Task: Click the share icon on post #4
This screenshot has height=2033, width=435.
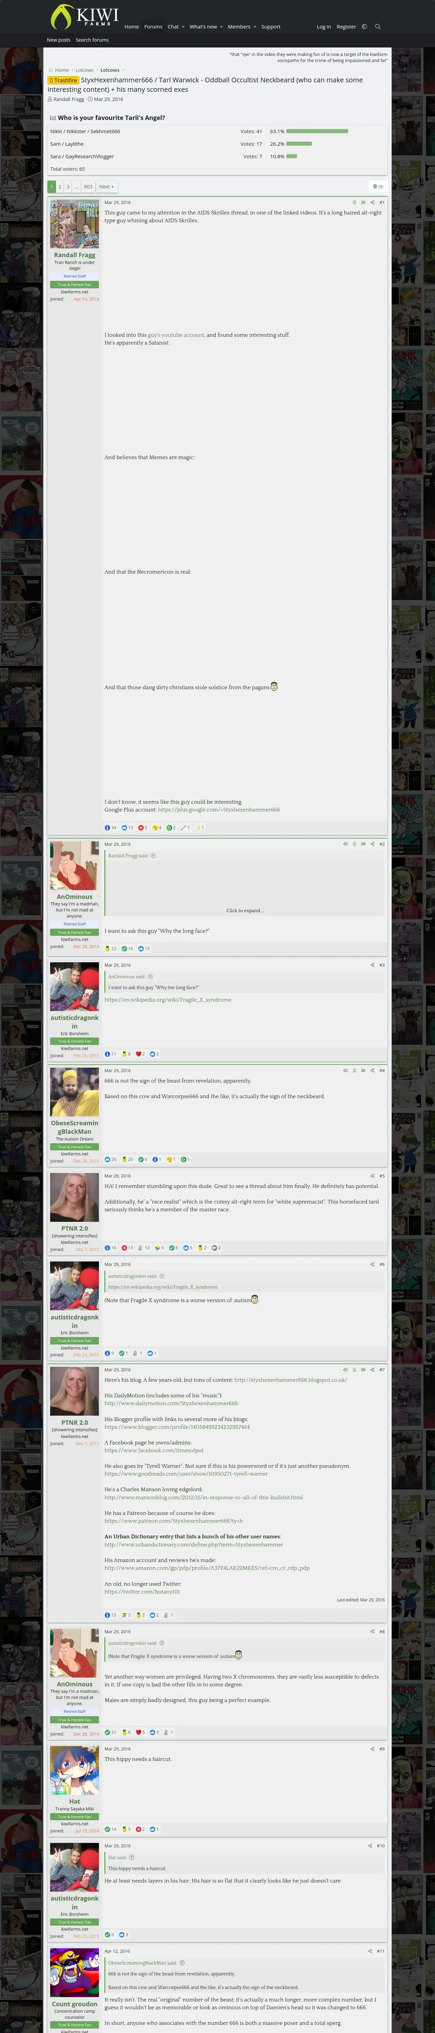Action: pyautogui.click(x=373, y=1071)
